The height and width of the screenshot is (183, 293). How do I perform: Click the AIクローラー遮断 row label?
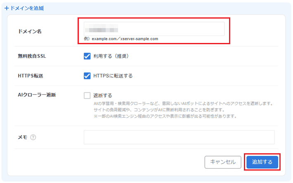[37, 95]
